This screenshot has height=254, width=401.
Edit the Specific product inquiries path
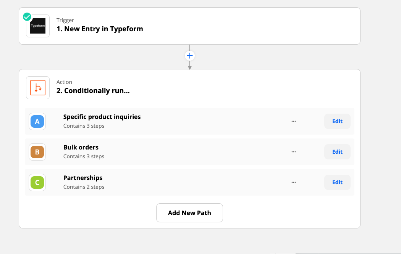337,121
